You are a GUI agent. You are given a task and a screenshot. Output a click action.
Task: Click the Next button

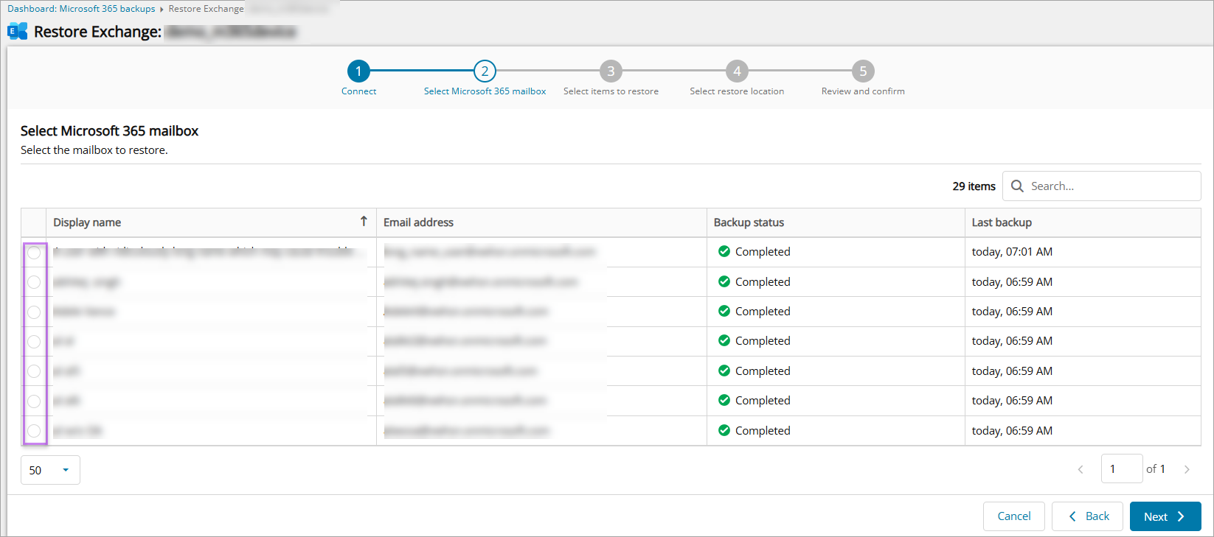coord(1165,516)
